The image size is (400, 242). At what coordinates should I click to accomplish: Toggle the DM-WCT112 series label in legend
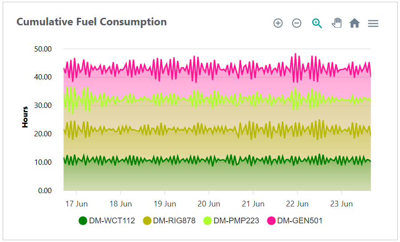point(112,221)
